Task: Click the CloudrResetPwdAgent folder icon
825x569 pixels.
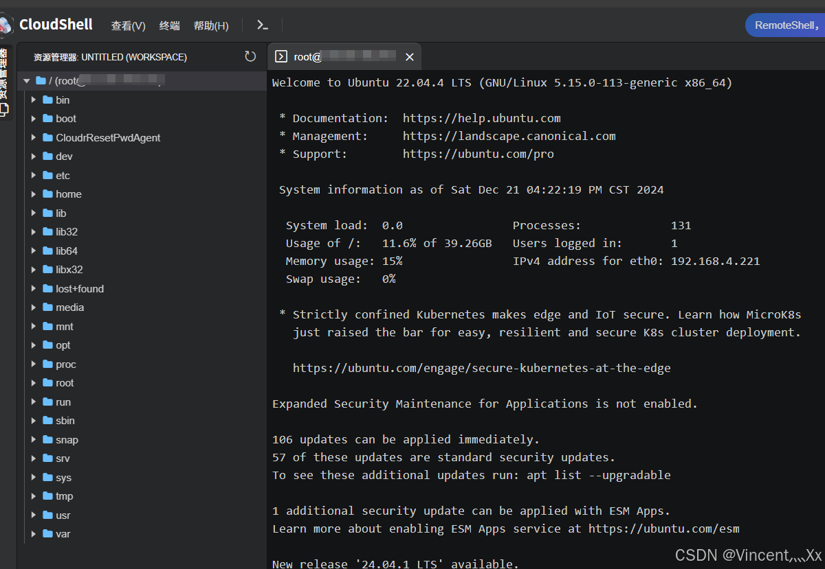Action: point(47,138)
